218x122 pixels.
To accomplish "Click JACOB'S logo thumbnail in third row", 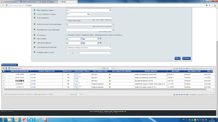I will point(20,81).
